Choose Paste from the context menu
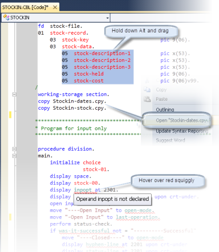Screen dimensions: 219x252 click(161, 99)
